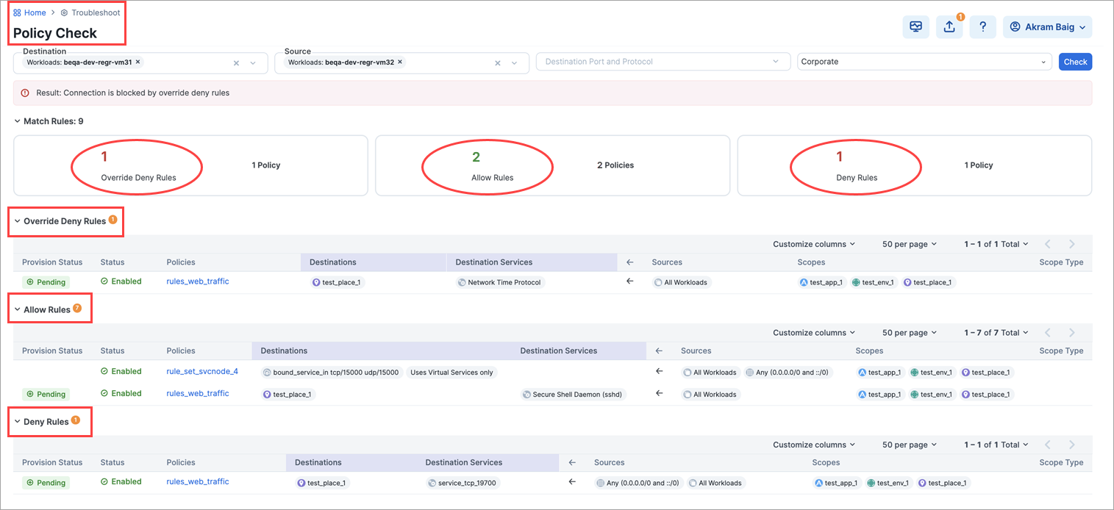Click previous page arrow in Allow Rules table
This screenshot has width=1114, height=510.
tap(1048, 333)
